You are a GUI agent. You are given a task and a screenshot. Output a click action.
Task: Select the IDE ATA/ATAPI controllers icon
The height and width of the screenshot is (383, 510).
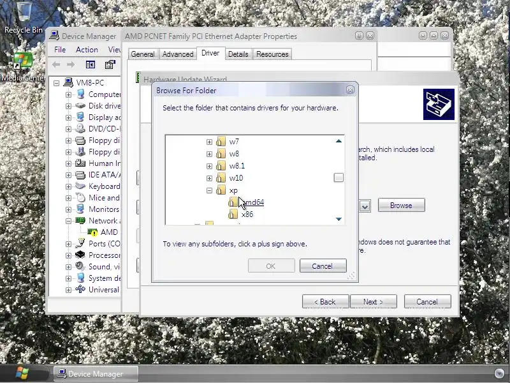point(80,175)
